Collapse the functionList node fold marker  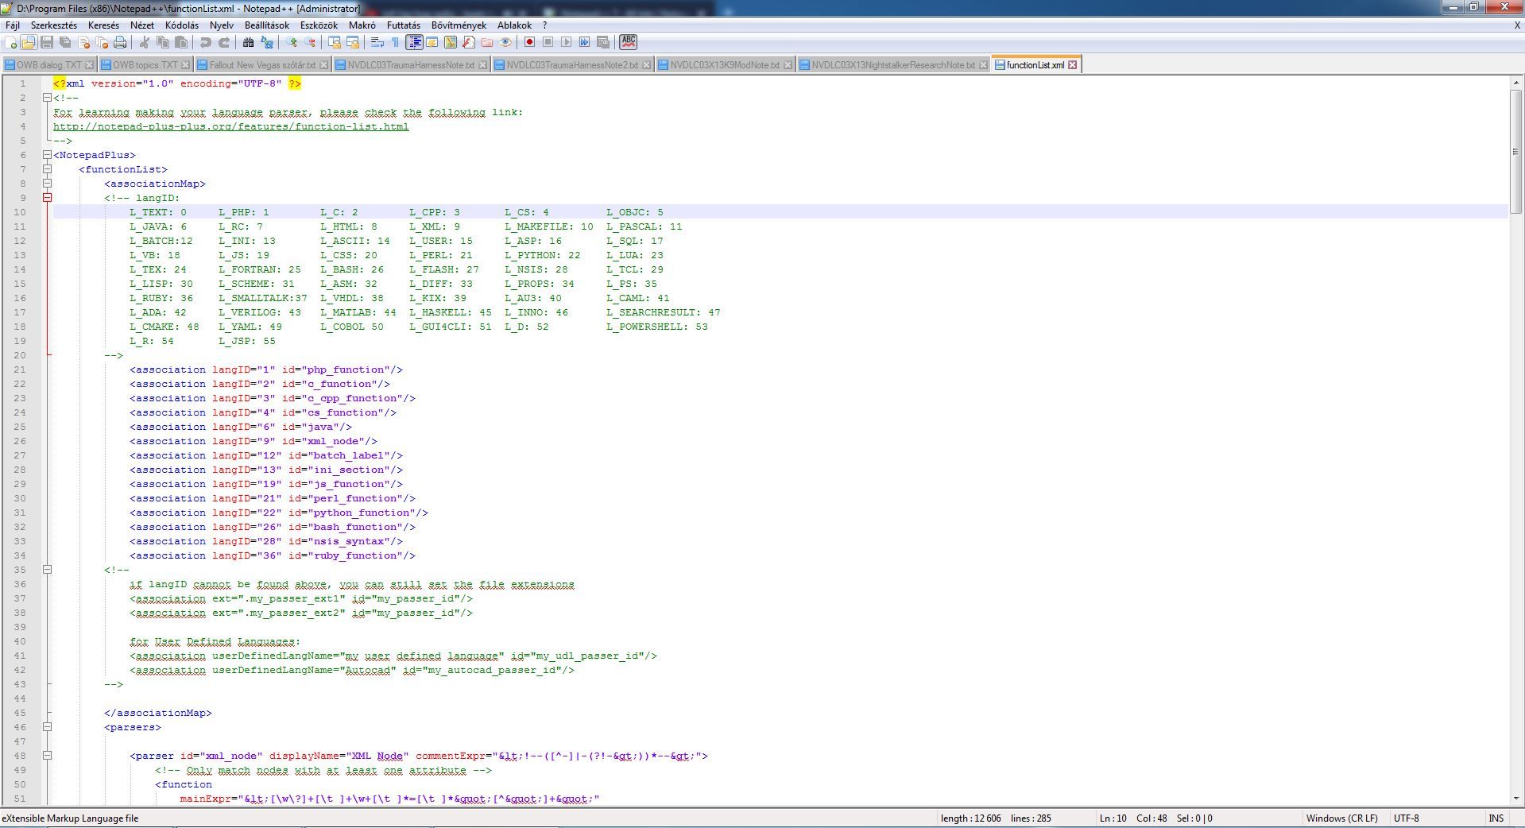[47, 169]
